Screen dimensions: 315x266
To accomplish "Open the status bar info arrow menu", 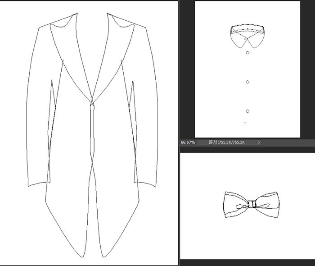I will [259, 142].
